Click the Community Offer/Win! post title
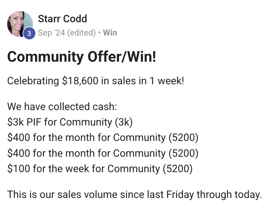274x208 pixels. 82,57
